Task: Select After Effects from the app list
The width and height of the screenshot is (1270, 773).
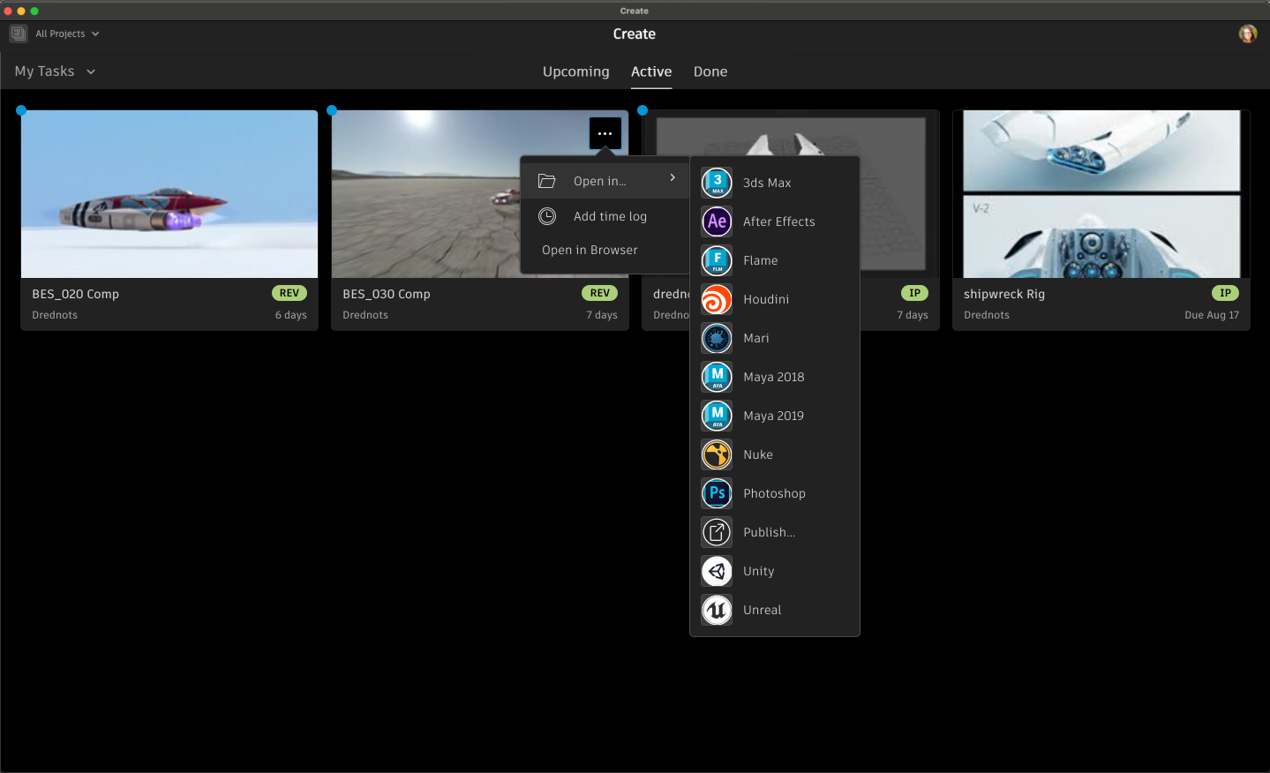Action: 775,221
